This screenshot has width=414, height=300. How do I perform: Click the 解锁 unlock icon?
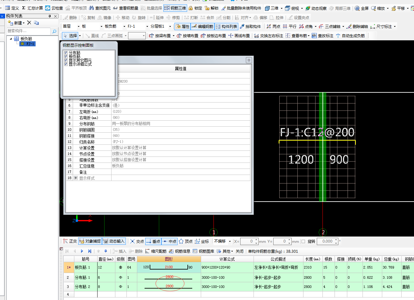[x=212, y=8]
